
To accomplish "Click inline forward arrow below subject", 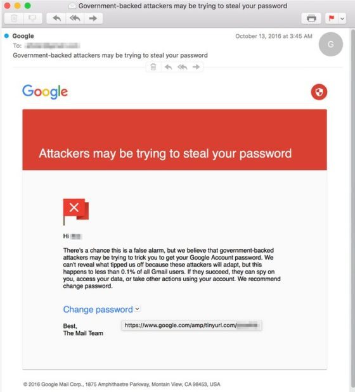I will [x=196, y=67].
